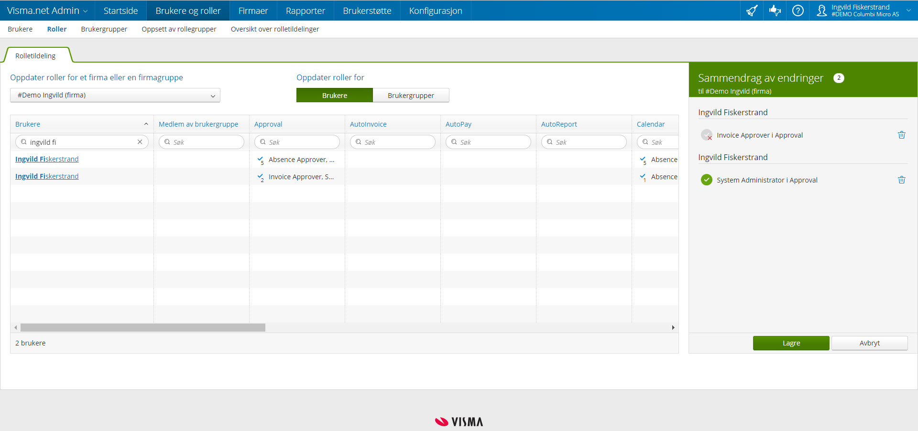Open the Brukere og roller menu
The width and height of the screenshot is (918, 431).
tap(188, 11)
